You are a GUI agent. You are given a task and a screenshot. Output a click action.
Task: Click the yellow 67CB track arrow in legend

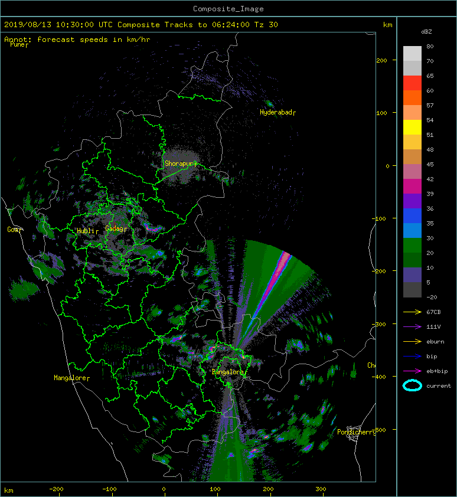click(412, 312)
